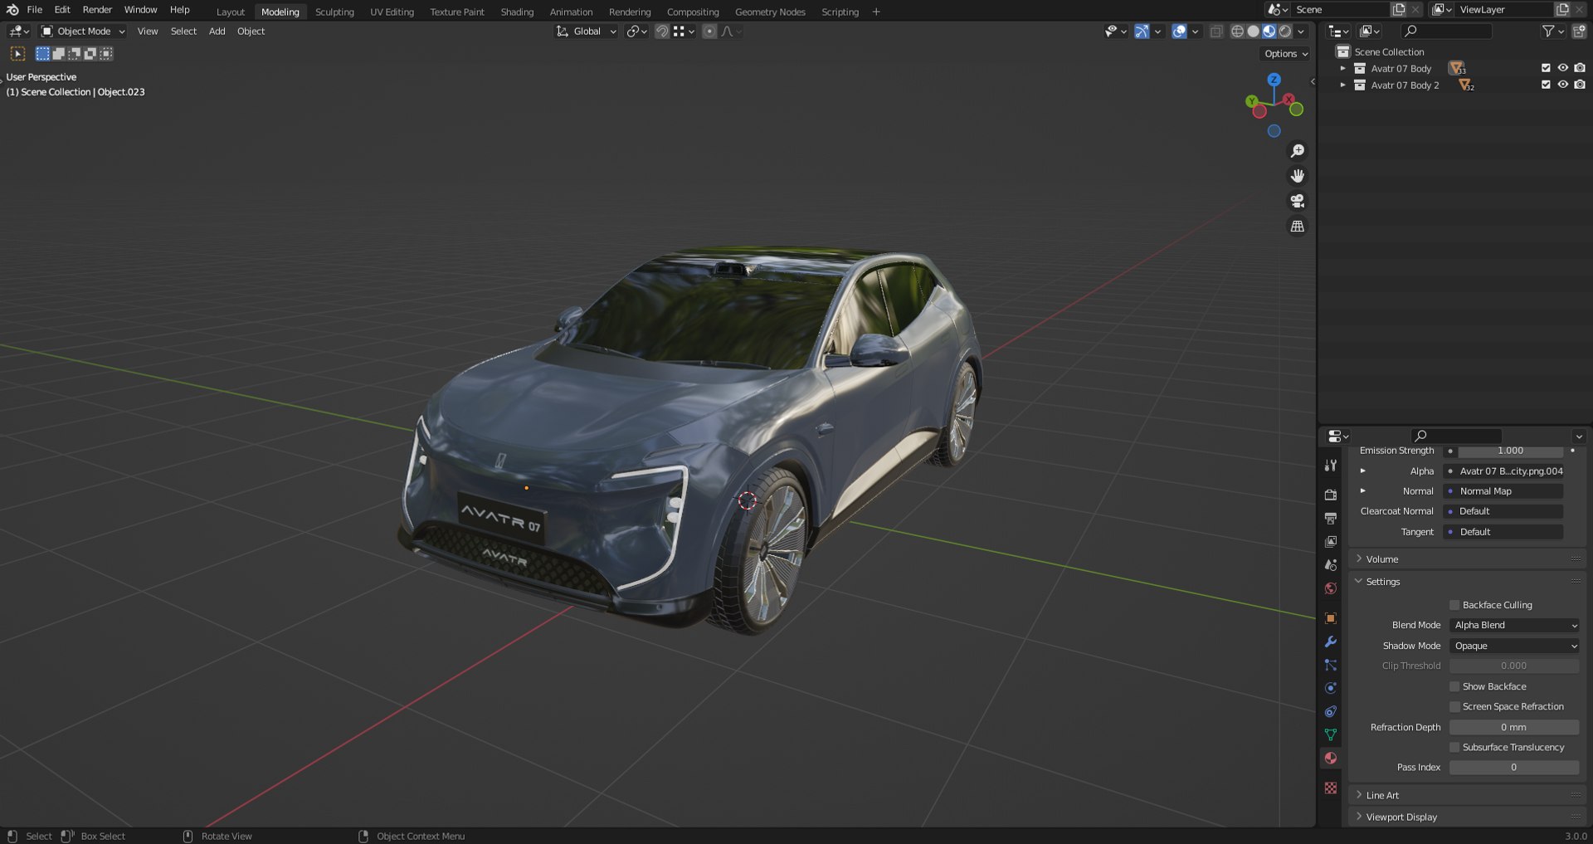Viewport: 1593px width, 844px height.
Task: Open the Render properties tab
Action: pos(1331,495)
